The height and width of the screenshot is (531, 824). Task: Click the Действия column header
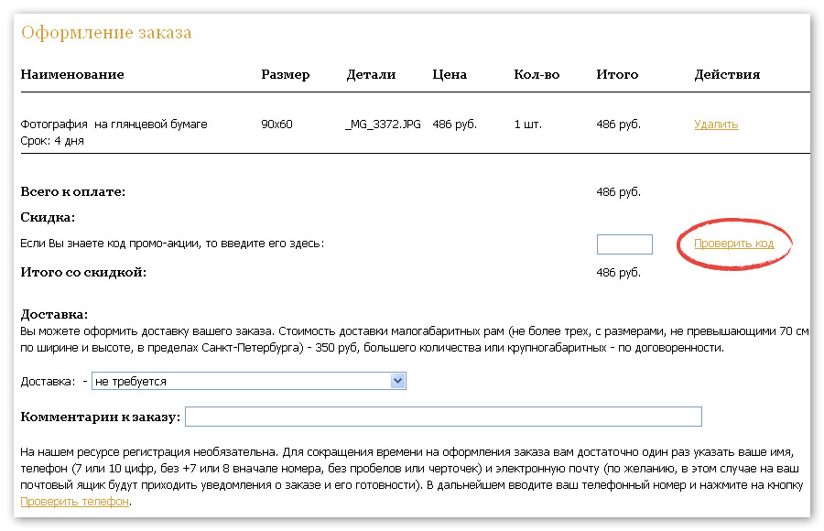click(727, 75)
